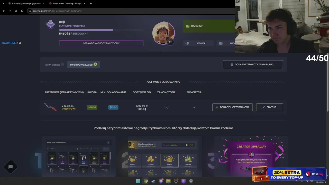Click the Gut Knife item image
Screen dimensions: 329x185
coord(51,107)
